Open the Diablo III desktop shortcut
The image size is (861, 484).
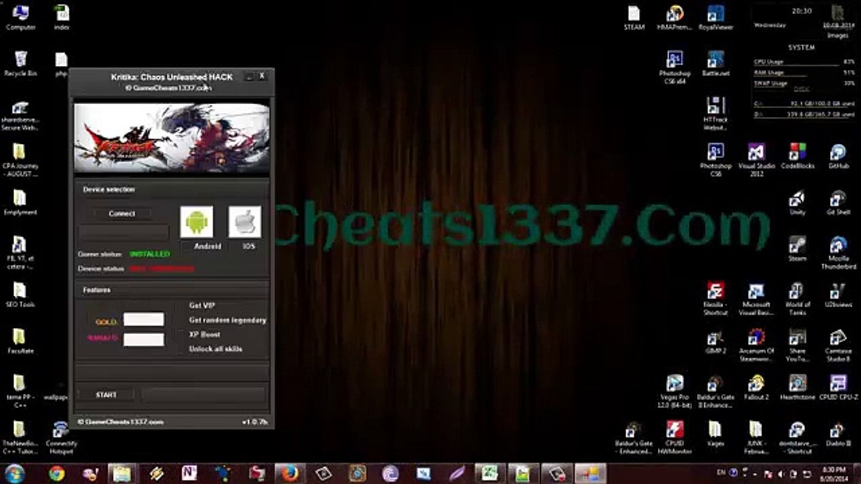click(838, 434)
